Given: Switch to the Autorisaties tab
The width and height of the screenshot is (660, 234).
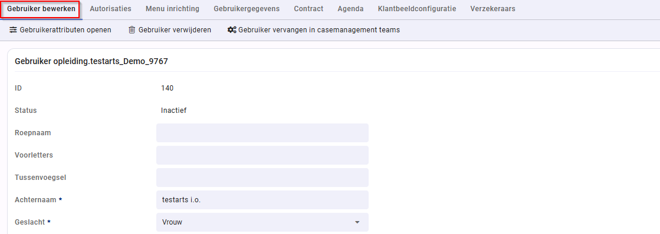Looking at the screenshot, I should click(110, 9).
